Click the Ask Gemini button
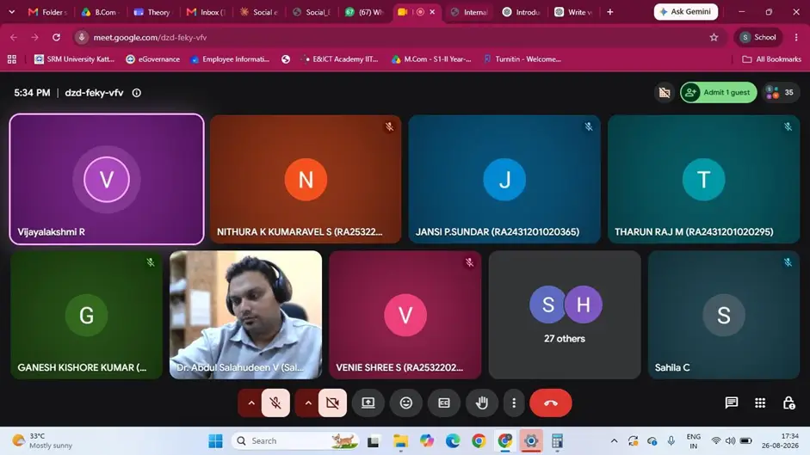810x455 pixels. pos(685,11)
